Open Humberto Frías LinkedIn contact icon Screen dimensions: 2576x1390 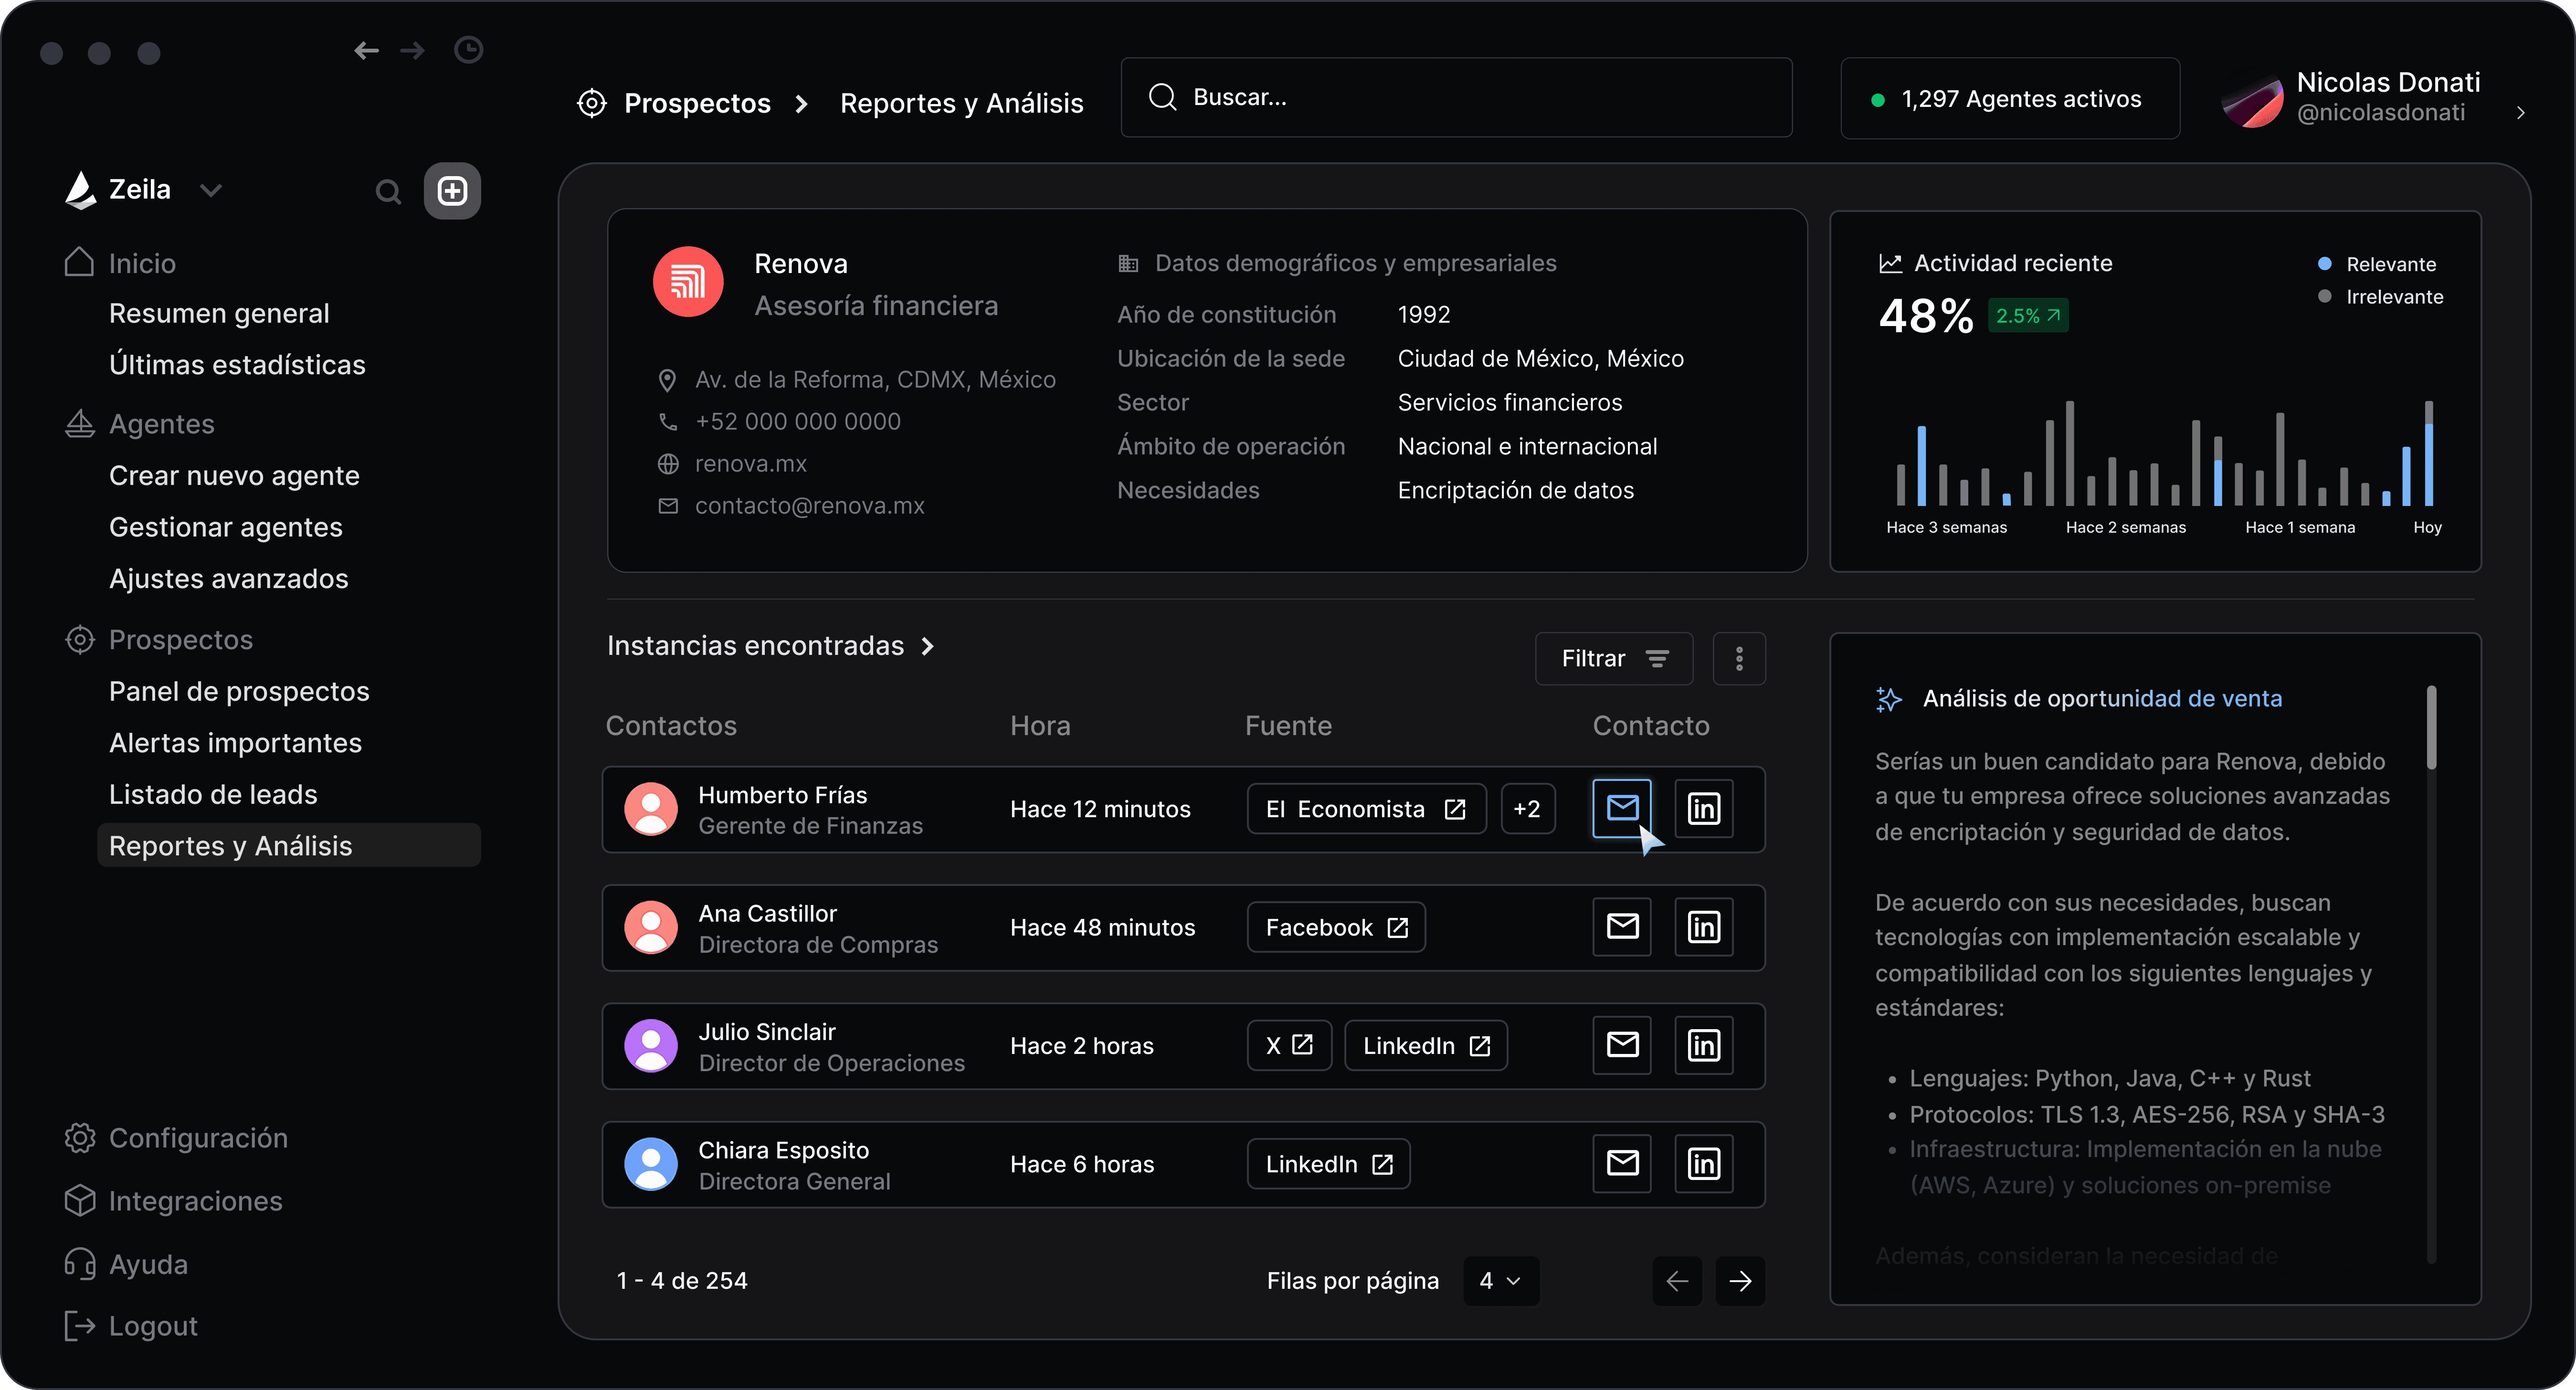coord(1703,808)
